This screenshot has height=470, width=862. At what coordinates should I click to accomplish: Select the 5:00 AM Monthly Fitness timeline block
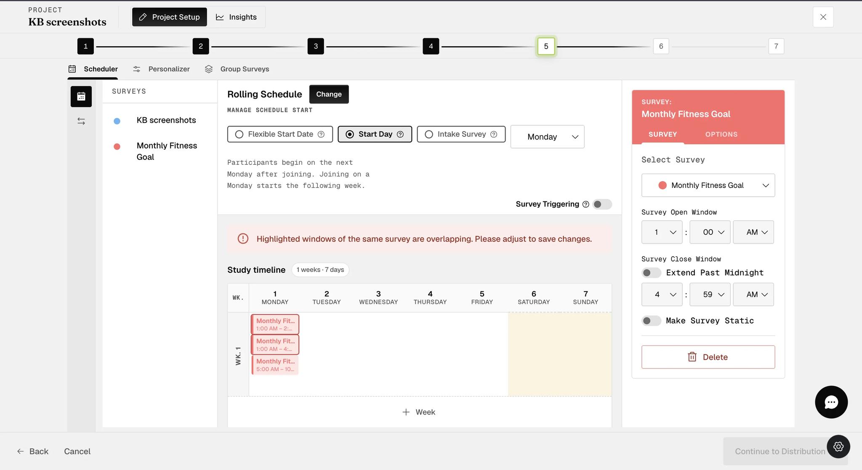275,365
